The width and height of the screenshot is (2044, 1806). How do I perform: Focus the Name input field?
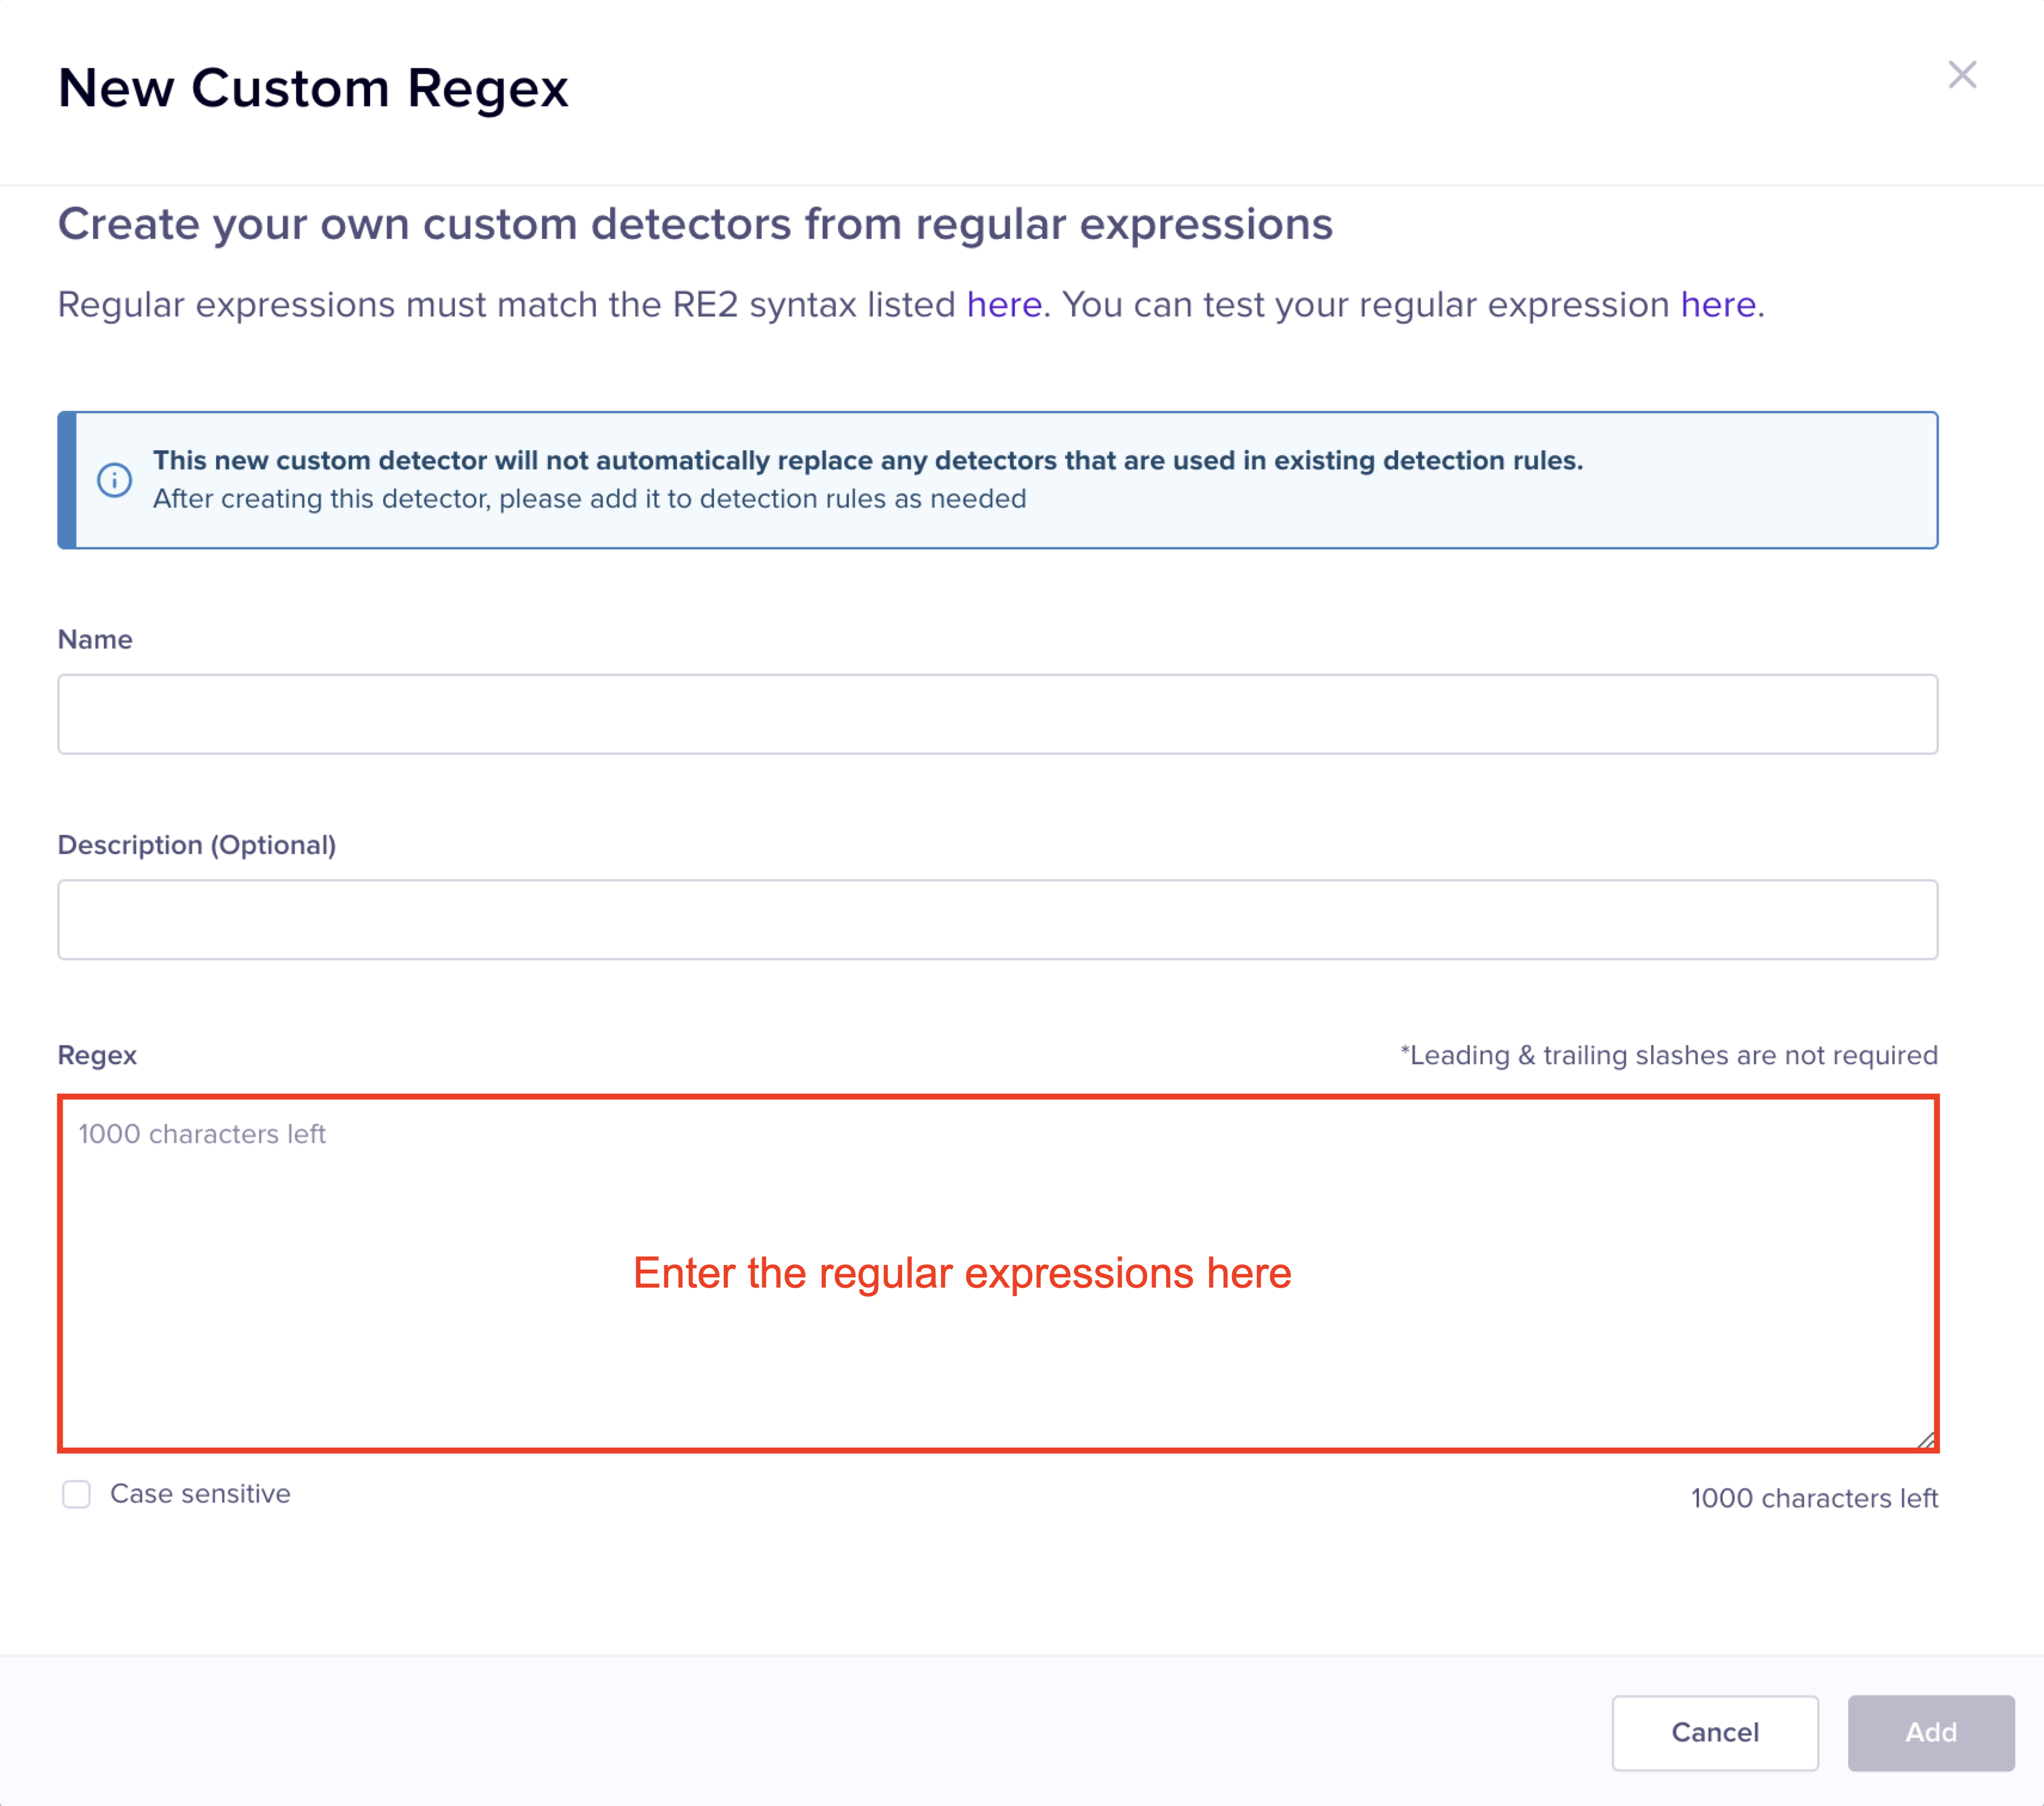pyautogui.click(x=997, y=714)
